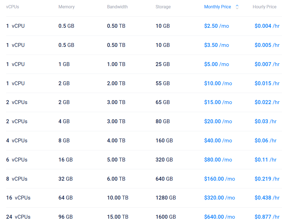Click the $0.438 /hr hourly price
282x222 pixels.
[x=267, y=198]
